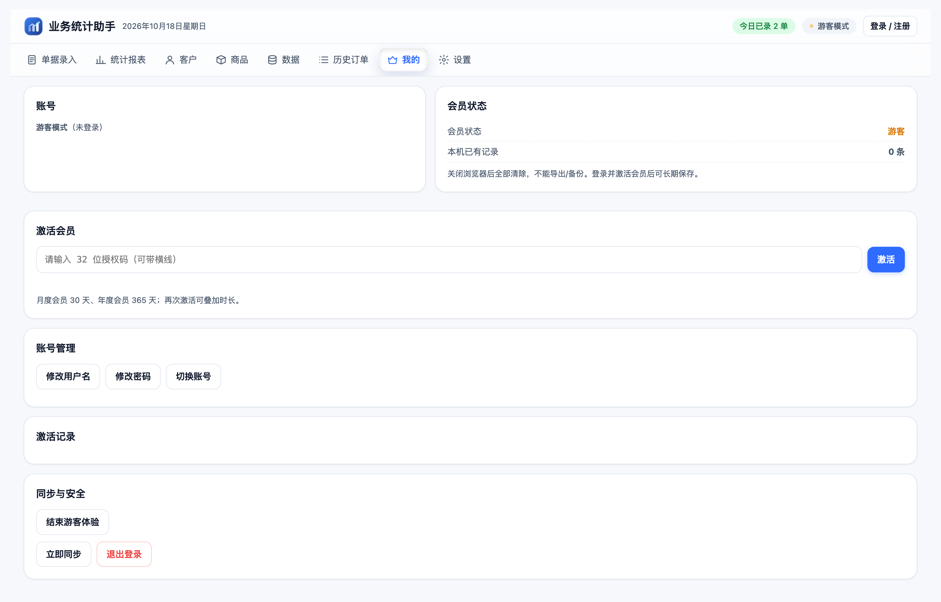
Task: Click the 业务统计助手 title text
Action: coord(82,26)
